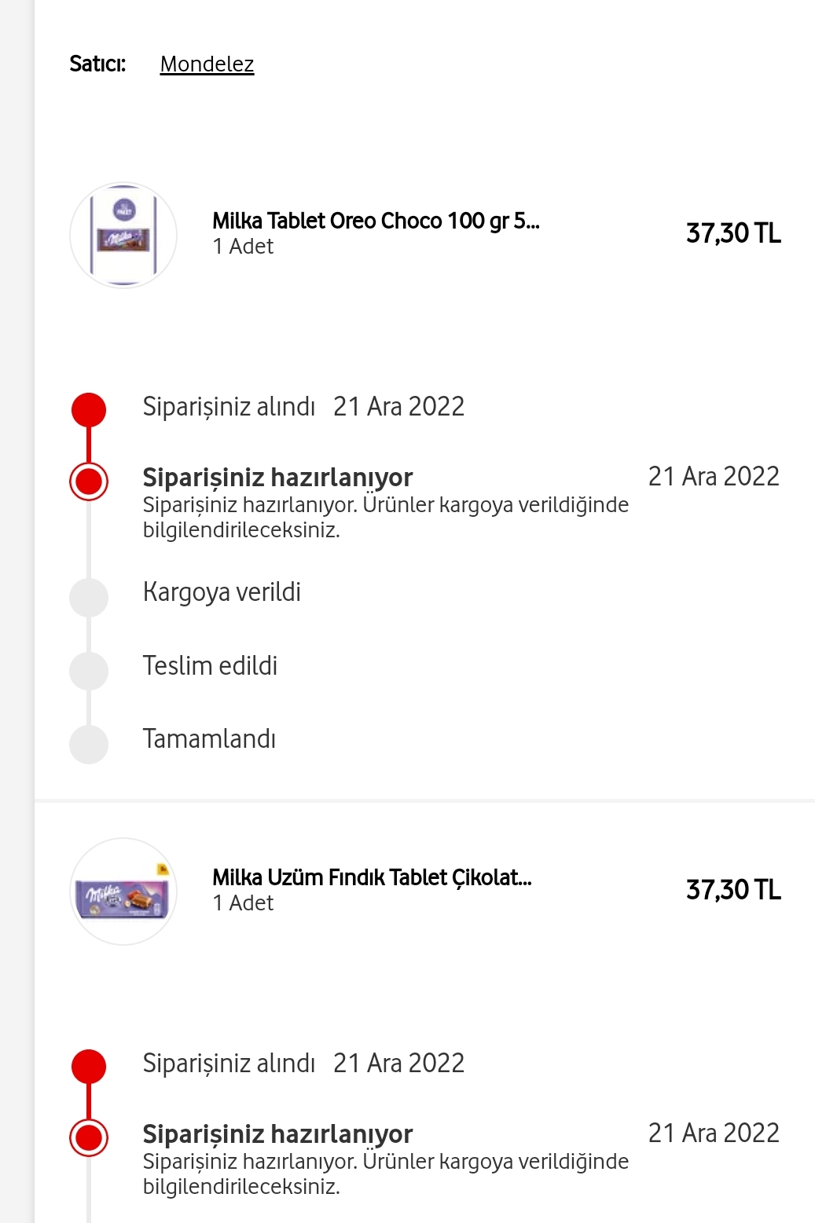Select the Tamamlandı status label
Screen dimensions: 815x1223
(209, 739)
